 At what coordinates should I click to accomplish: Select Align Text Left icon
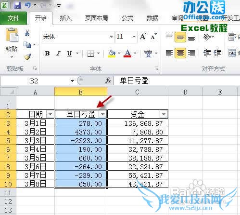[x=169, y=53]
